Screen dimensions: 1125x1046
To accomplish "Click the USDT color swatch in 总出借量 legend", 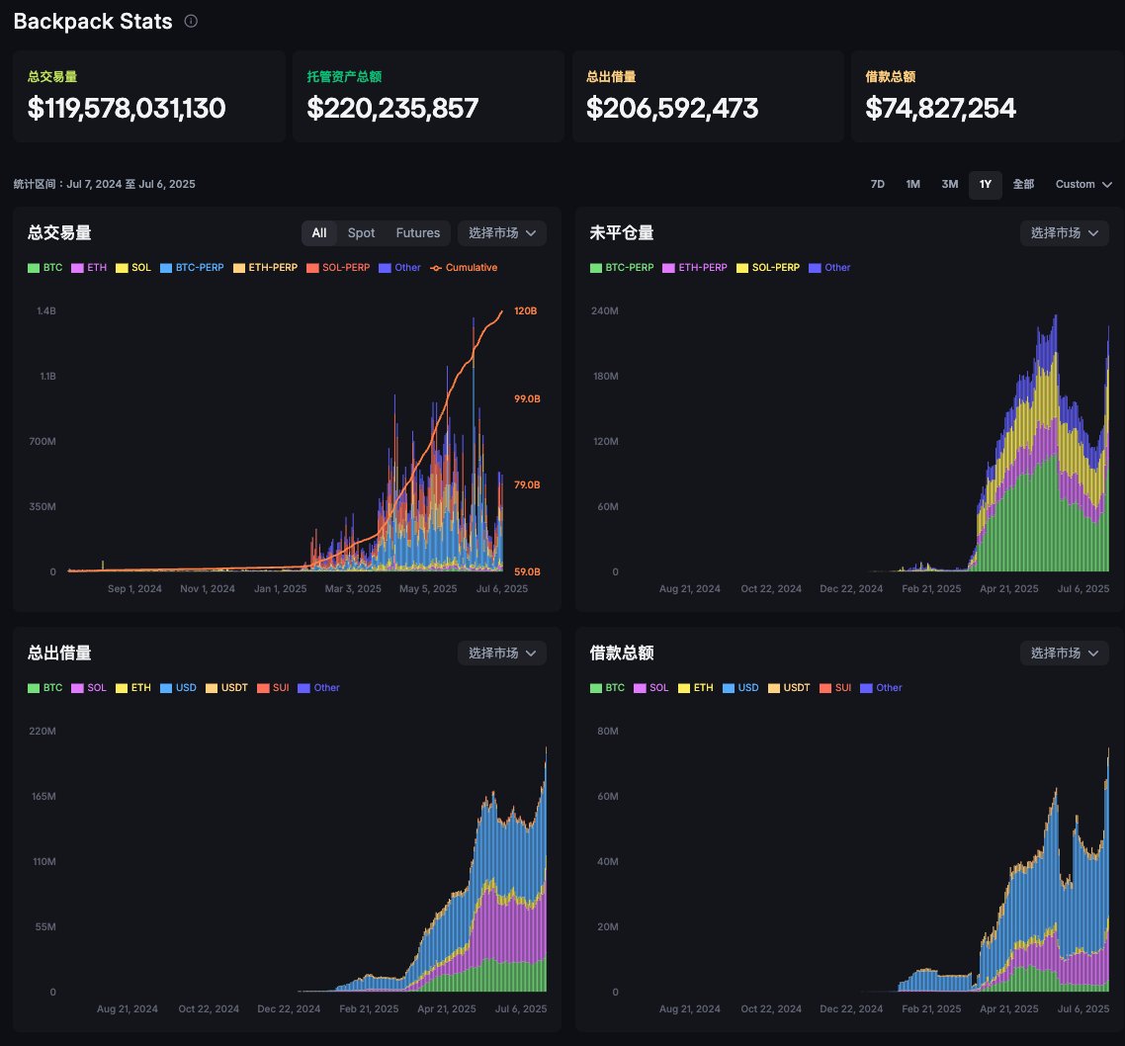I will point(212,688).
